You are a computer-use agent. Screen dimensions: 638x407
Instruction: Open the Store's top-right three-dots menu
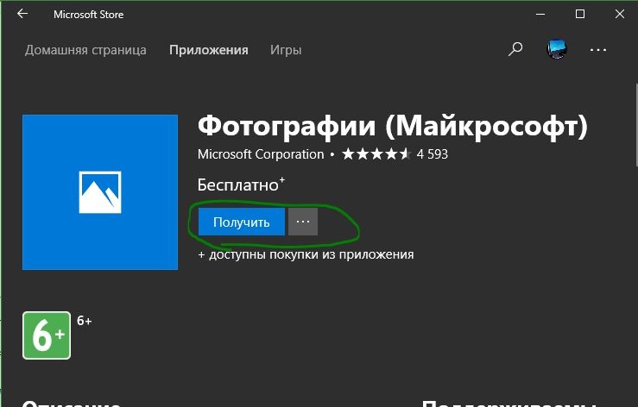[x=598, y=50]
